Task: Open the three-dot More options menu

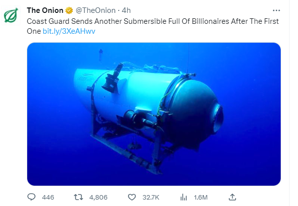Action: [x=276, y=10]
